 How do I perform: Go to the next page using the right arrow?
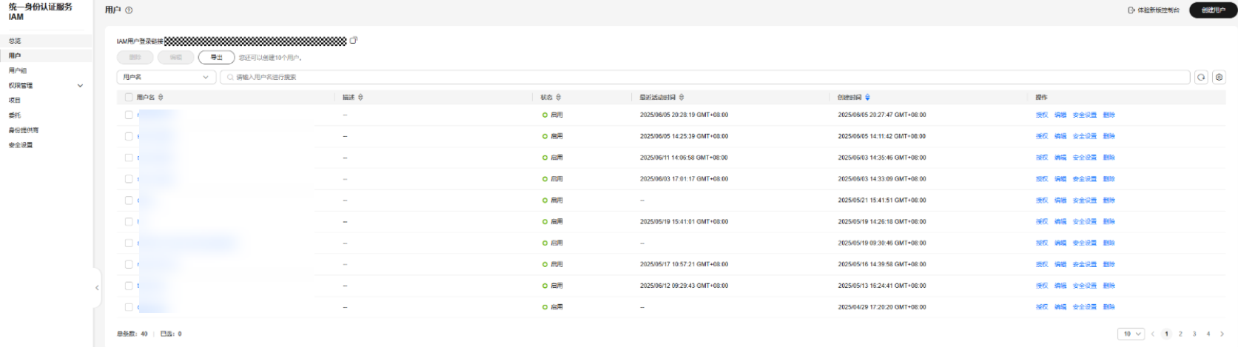1222,334
